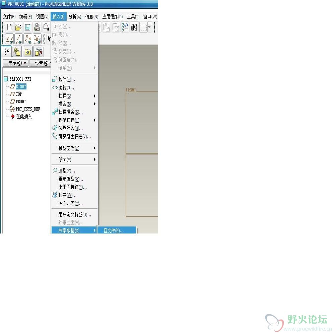Screen dimensions: 335x335
Task: Choose 扭曲 from the Insert menu
Action: 74,195
